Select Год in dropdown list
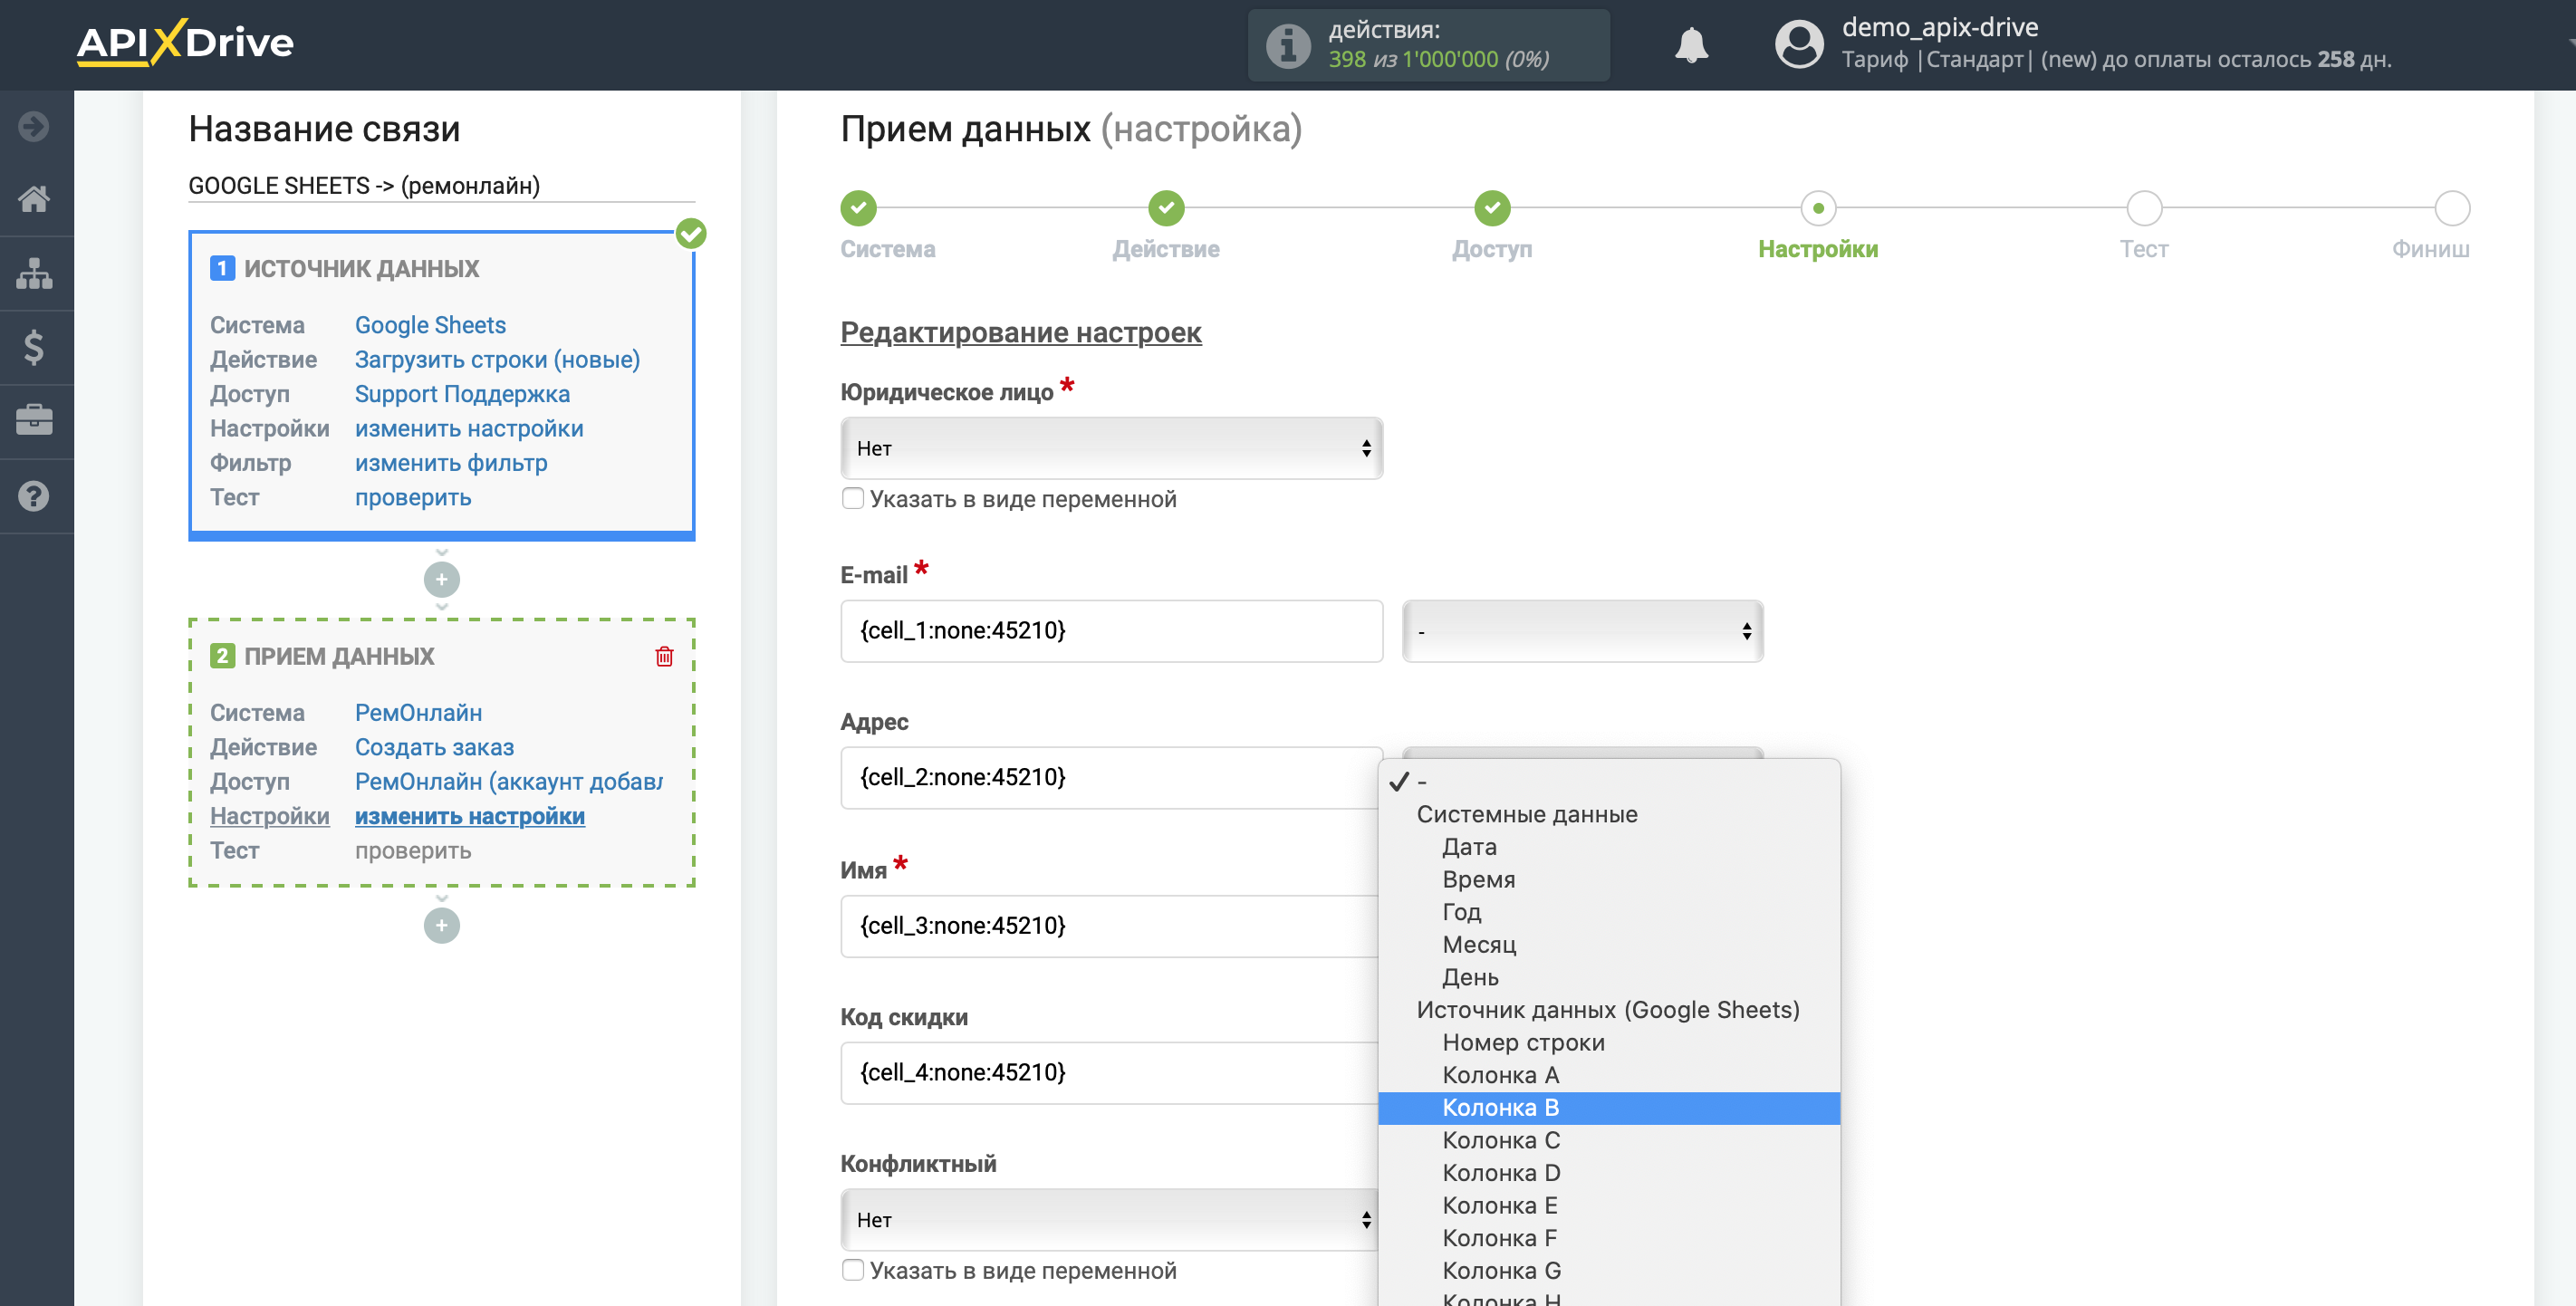2576x1306 pixels. [x=1608, y=912]
